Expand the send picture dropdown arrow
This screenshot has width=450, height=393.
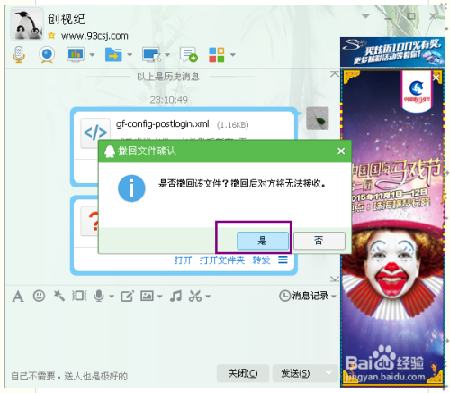click(160, 297)
